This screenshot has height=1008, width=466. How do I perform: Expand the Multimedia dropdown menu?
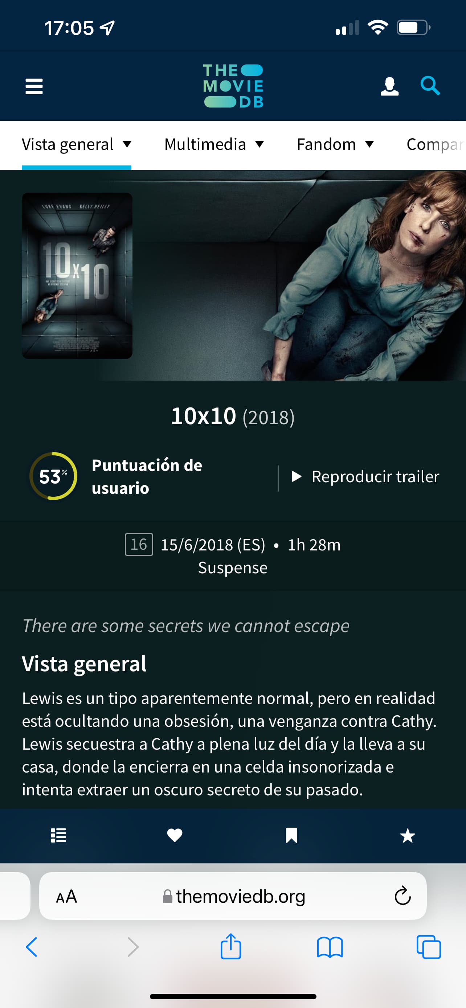click(214, 144)
